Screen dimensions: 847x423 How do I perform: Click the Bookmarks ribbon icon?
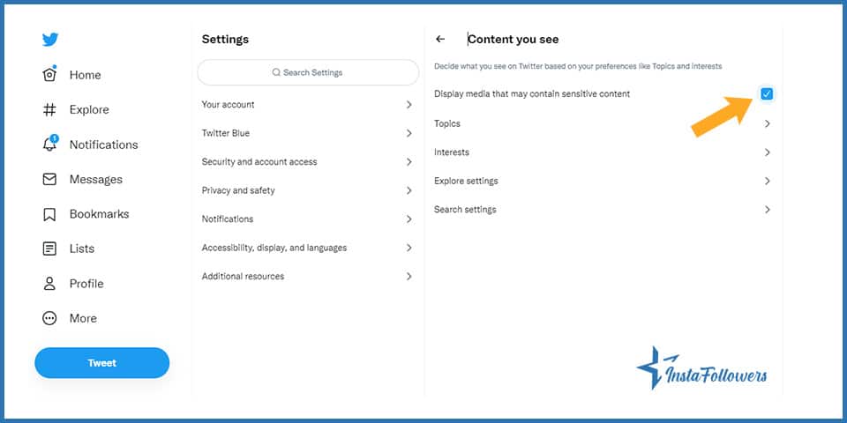(49, 214)
